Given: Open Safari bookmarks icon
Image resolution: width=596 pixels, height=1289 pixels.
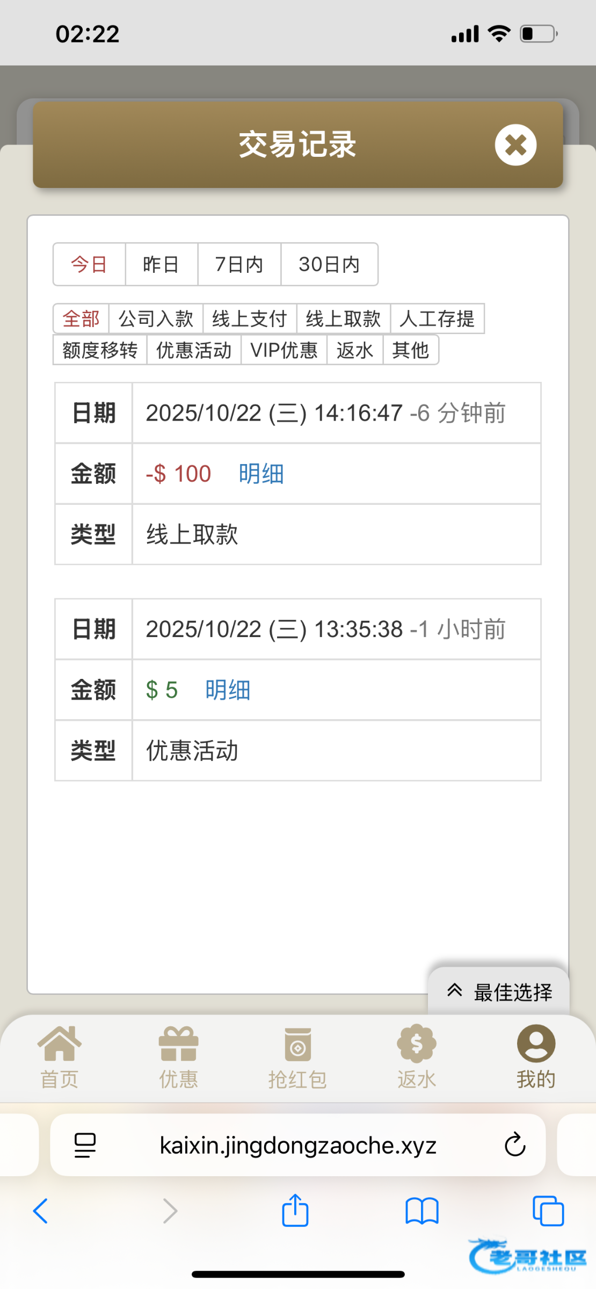Looking at the screenshot, I should pyautogui.click(x=422, y=1211).
